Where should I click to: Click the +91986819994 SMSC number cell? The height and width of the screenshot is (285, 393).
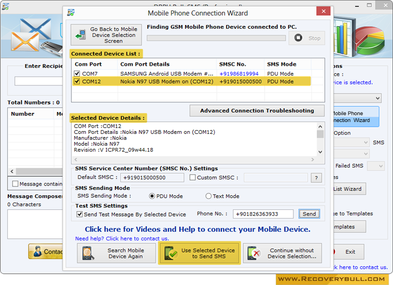tap(239, 73)
